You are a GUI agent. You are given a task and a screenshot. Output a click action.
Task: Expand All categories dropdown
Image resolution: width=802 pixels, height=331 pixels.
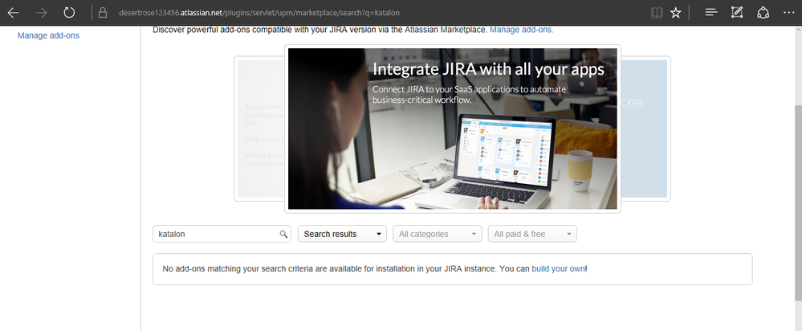[x=438, y=234]
